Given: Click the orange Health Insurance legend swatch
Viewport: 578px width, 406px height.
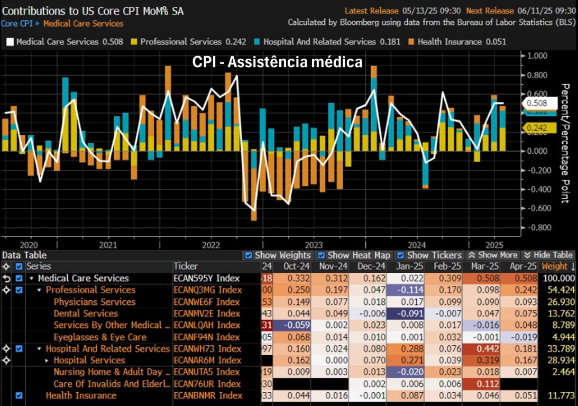Looking at the screenshot, I should point(411,42).
